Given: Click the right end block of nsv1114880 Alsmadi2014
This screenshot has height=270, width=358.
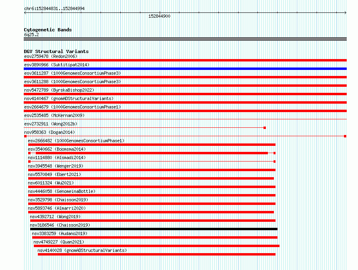Looking at the screenshot, I should [274, 162].
